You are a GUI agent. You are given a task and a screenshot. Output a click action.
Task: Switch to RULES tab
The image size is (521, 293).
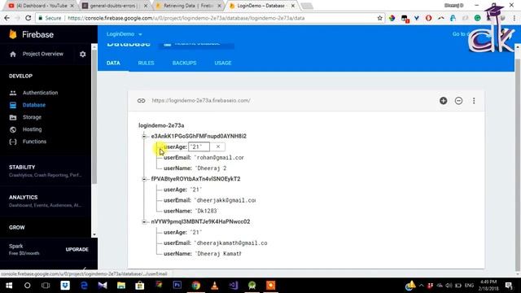point(147,63)
